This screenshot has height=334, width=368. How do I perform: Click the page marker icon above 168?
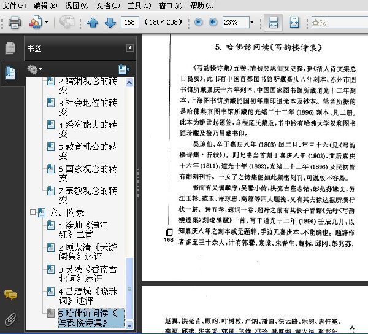[x=169, y=233]
